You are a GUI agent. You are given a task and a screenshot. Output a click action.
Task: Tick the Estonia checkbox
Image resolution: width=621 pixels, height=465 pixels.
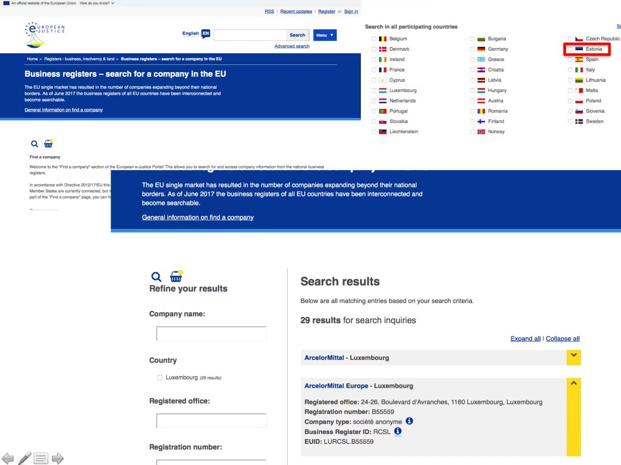tap(570, 49)
